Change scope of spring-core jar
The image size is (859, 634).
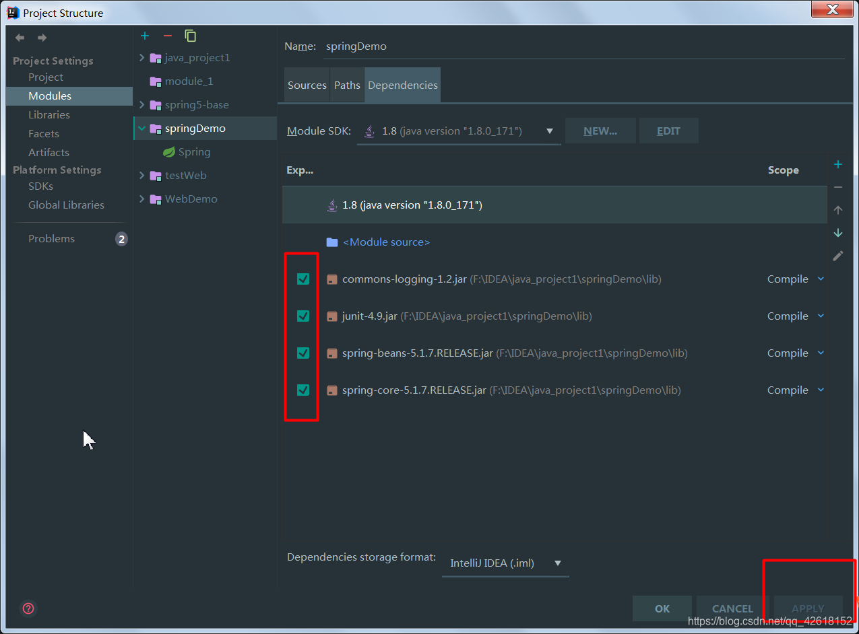click(x=796, y=390)
